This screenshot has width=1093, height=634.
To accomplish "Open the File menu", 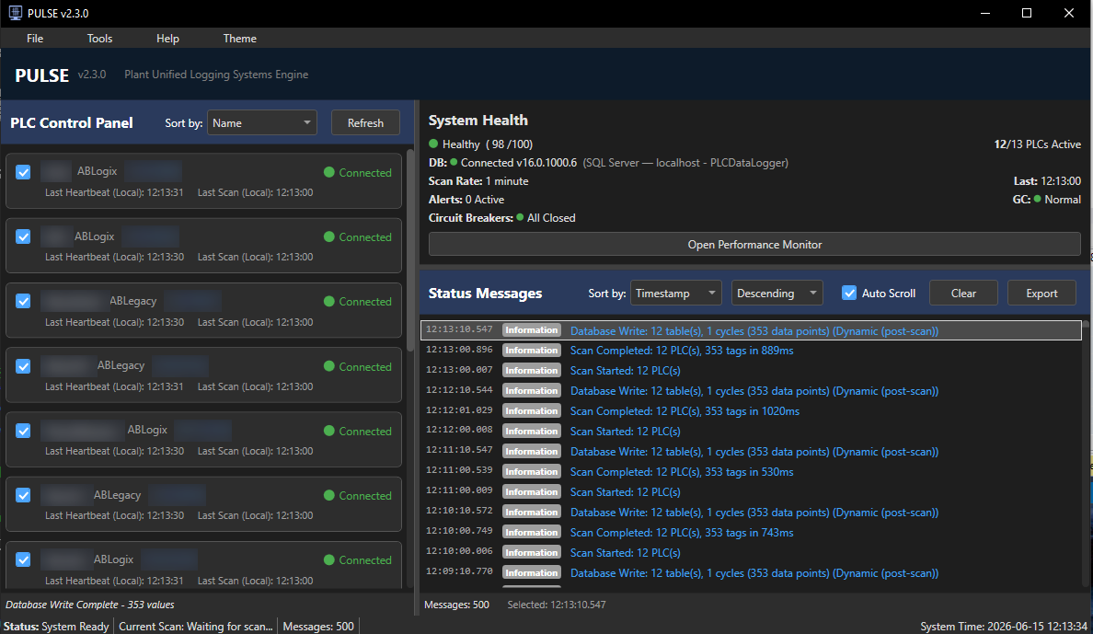I will tap(35, 39).
